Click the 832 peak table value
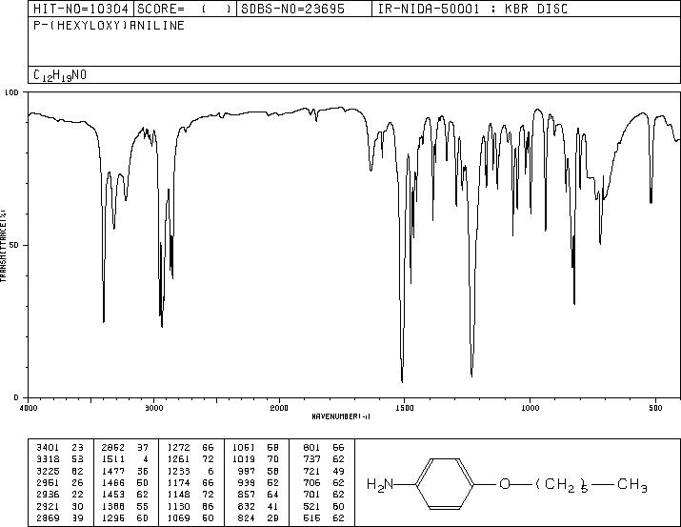This screenshot has width=681, height=527. click(x=247, y=507)
